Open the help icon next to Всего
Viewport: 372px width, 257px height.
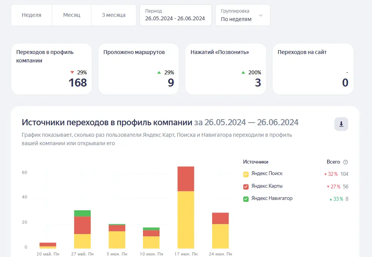click(345, 162)
